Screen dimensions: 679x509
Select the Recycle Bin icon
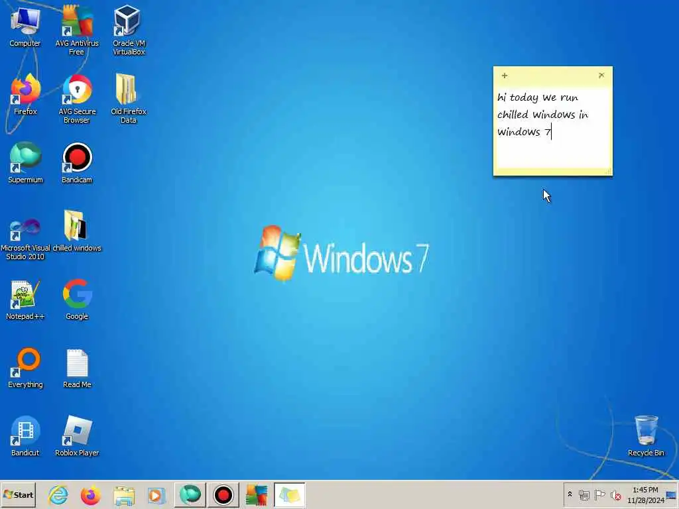pos(646,436)
